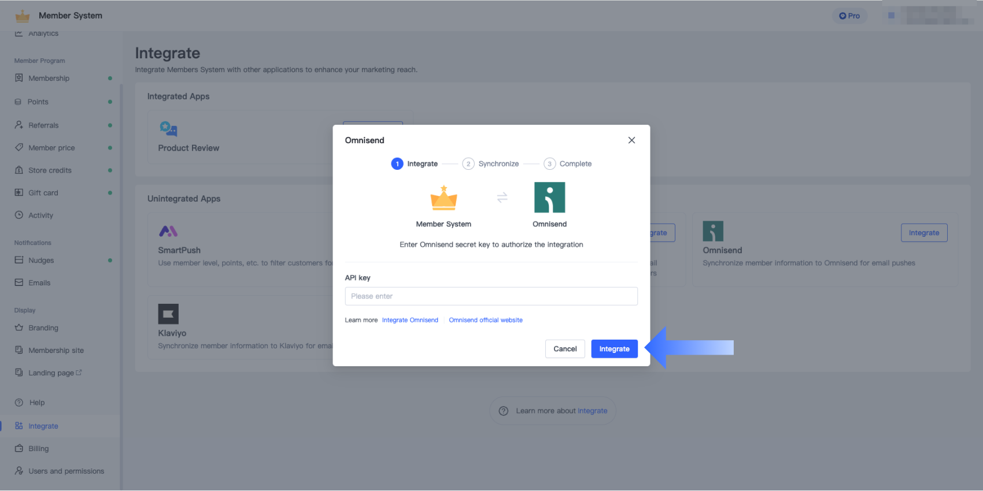Image resolution: width=983 pixels, height=491 pixels.
Task: Close the Omnisend dialog with the X
Action: (x=631, y=140)
